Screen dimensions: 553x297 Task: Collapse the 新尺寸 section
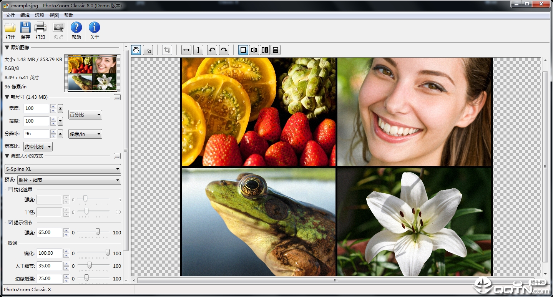point(7,97)
